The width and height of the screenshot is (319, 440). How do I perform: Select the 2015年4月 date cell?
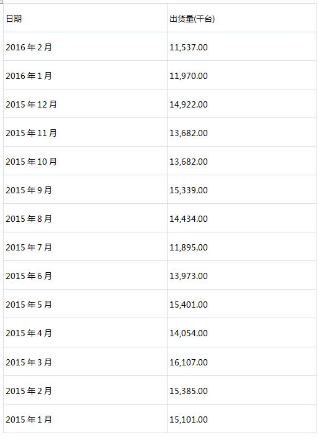click(x=85, y=333)
